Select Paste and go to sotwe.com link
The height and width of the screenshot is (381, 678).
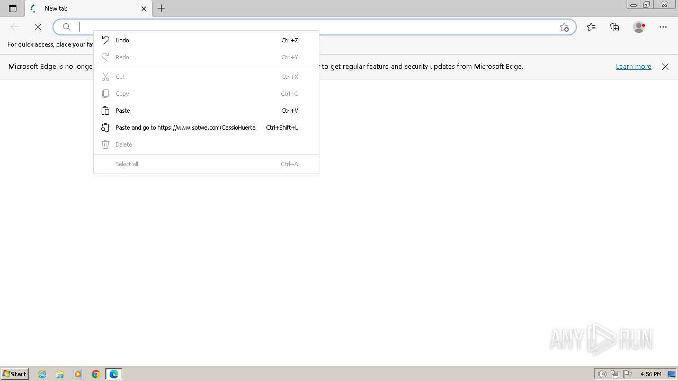206,128
